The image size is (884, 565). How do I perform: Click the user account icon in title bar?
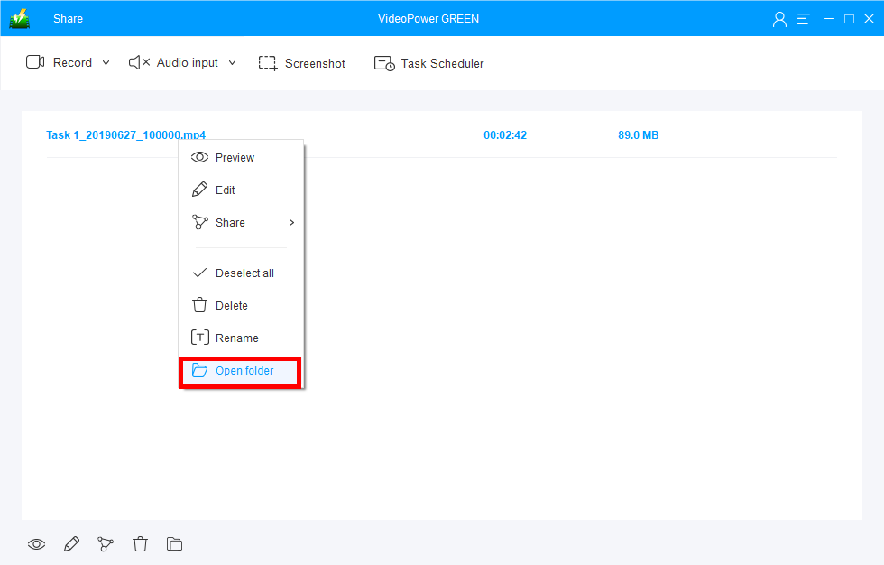point(779,18)
